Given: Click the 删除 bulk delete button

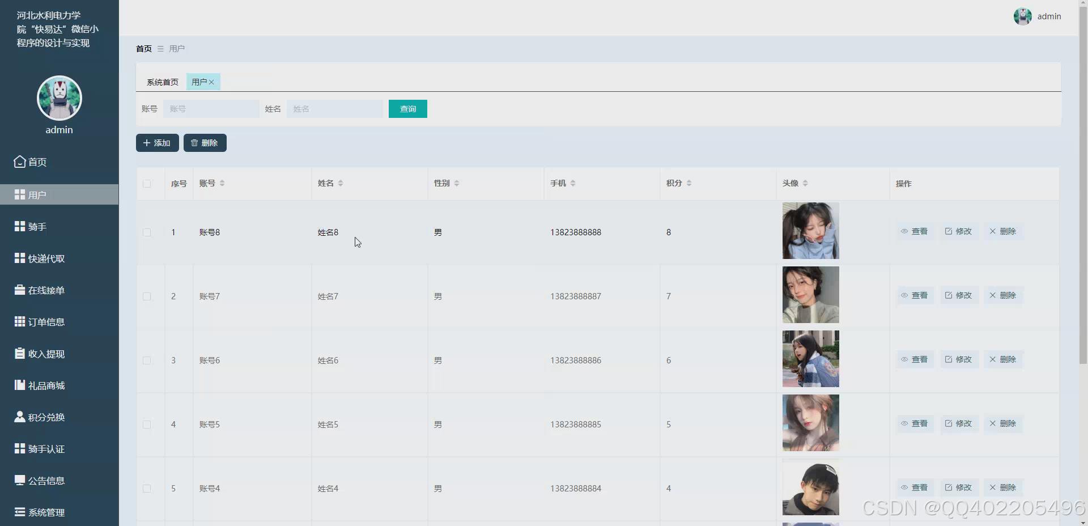Looking at the screenshot, I should tap(205, 143).
